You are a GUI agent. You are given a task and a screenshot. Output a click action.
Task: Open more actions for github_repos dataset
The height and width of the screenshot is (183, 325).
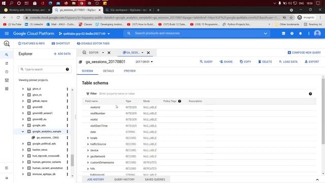point(67,101)
